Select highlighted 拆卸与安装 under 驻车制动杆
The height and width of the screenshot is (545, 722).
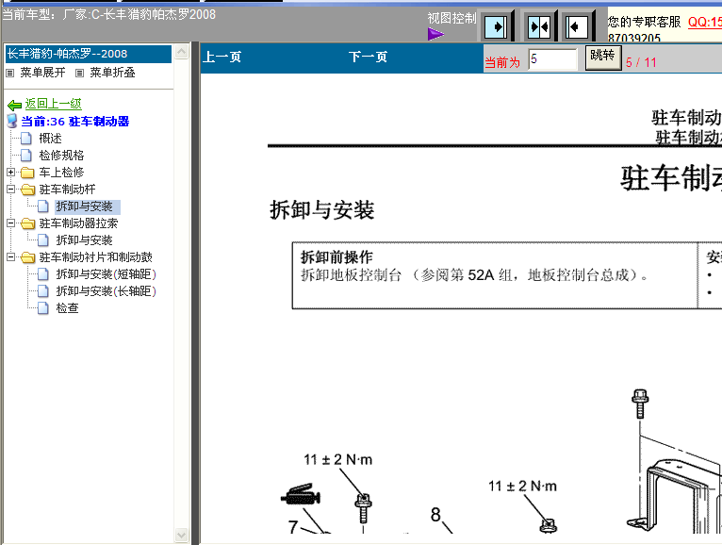point(88,206)
